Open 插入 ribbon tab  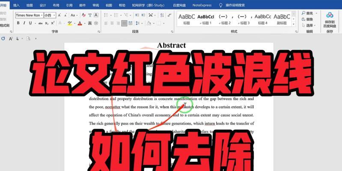click(x=16, y=5)
